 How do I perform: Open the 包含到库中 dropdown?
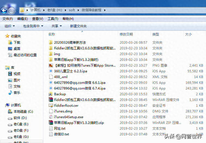point(33,26)
